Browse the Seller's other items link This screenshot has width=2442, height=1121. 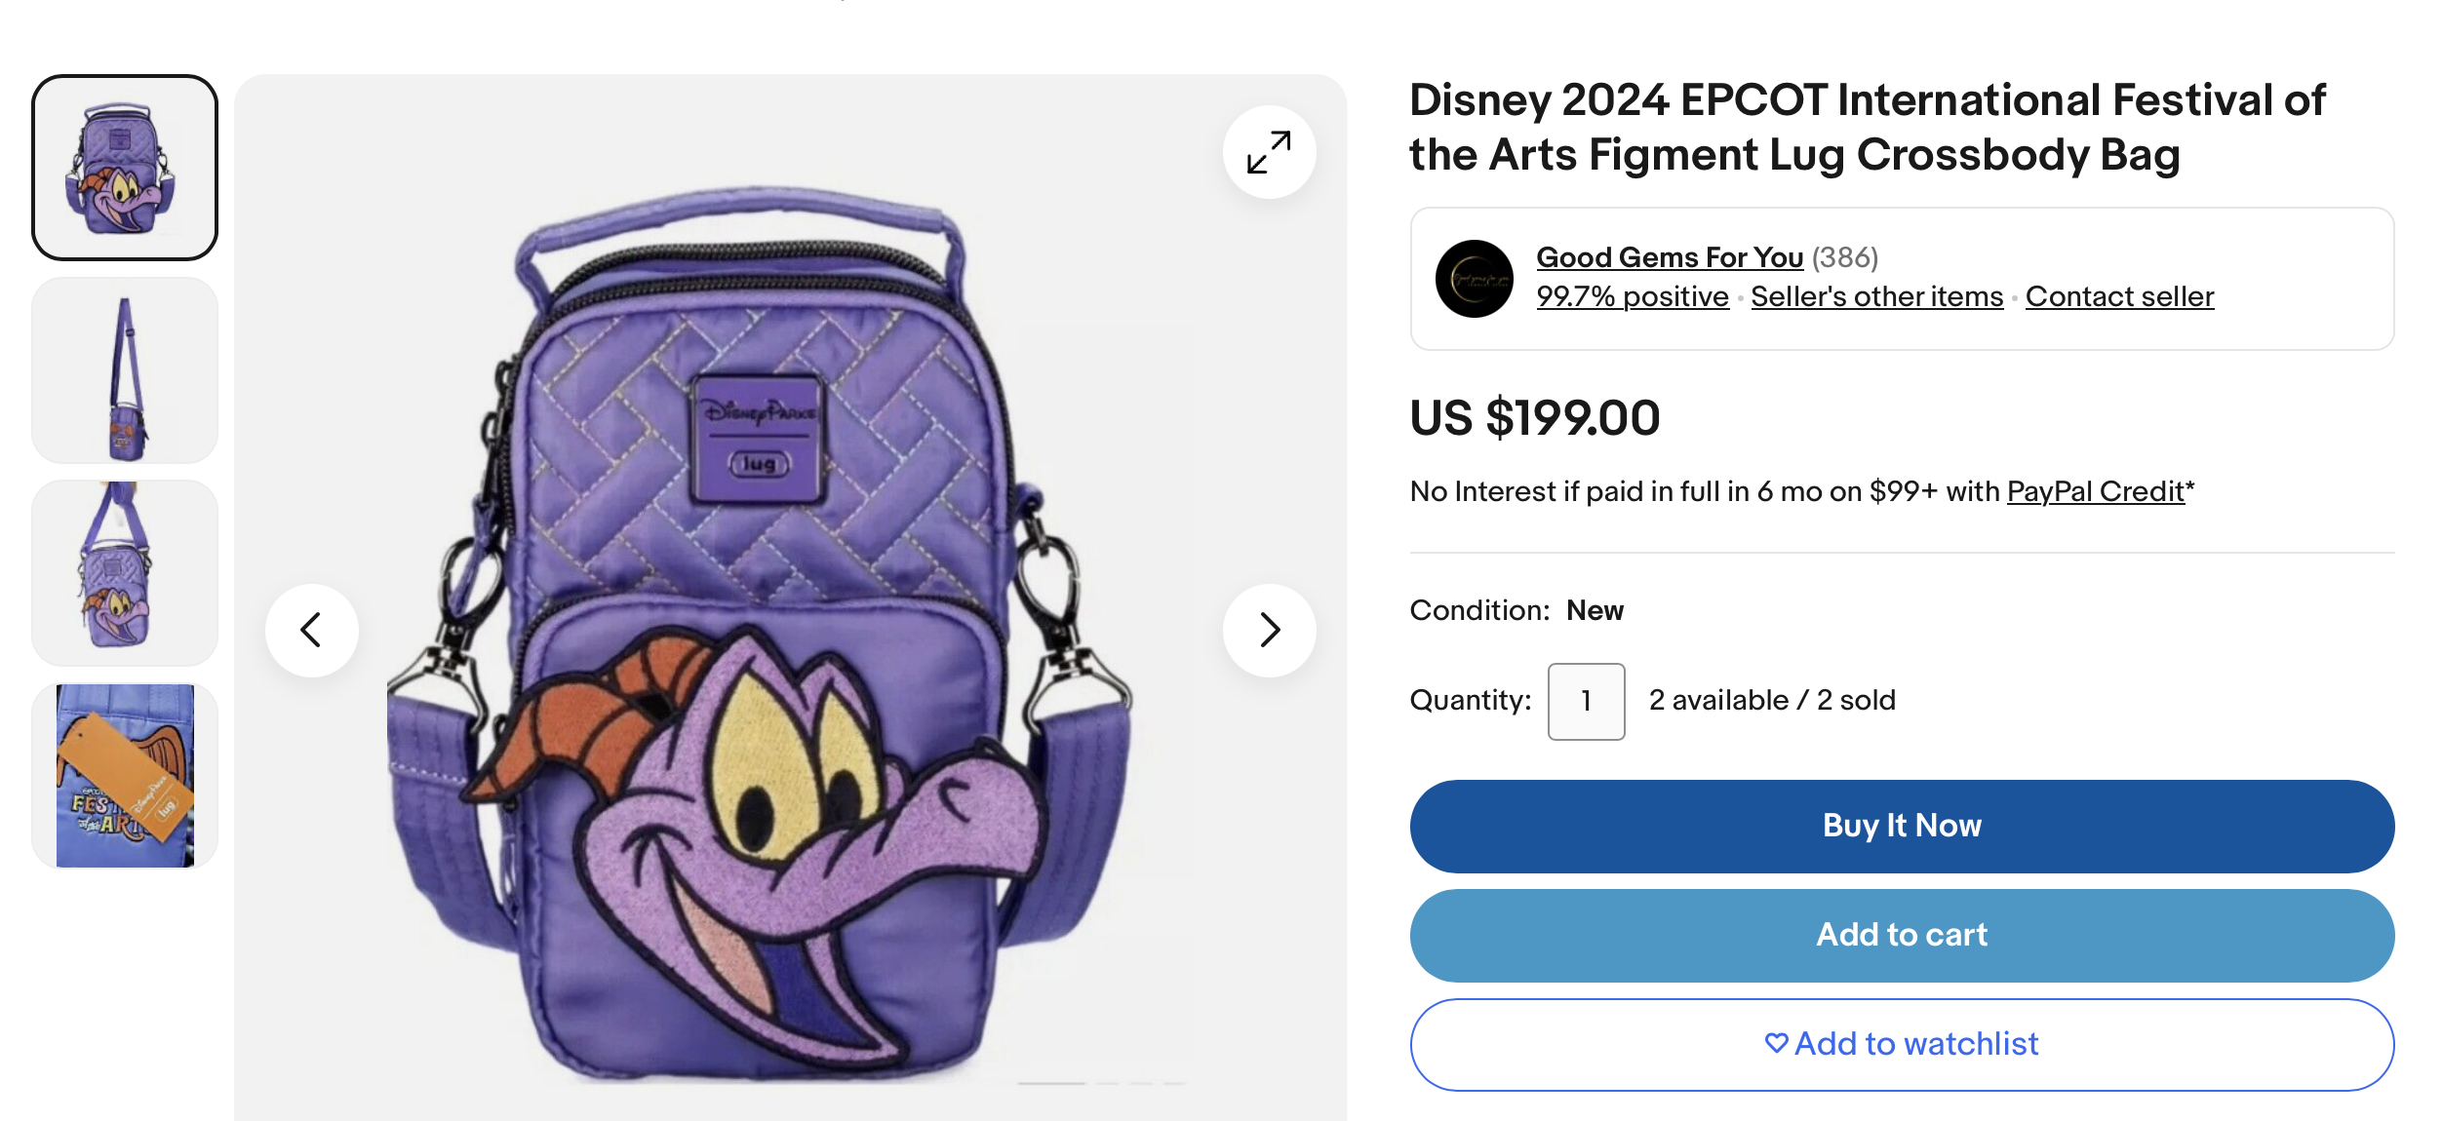click(x=1876, y=296)
